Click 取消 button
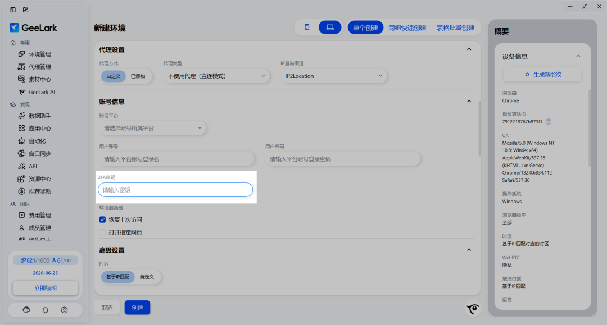The width and height of the screenshot is (607, 325). tap(107, 308)
